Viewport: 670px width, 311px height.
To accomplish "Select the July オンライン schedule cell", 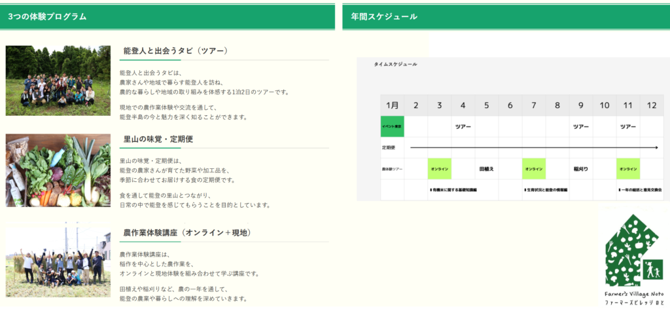I will pyautogui.click(x=534, y=169).
